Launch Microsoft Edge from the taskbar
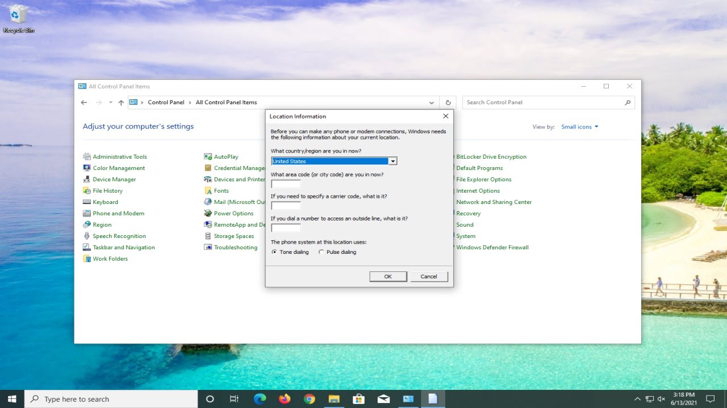Viewport: 727px width, 408px height. [260, 399]
